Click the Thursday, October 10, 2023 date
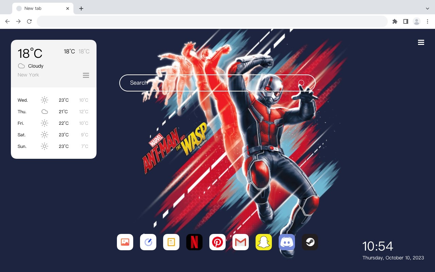 pos(393,258)
